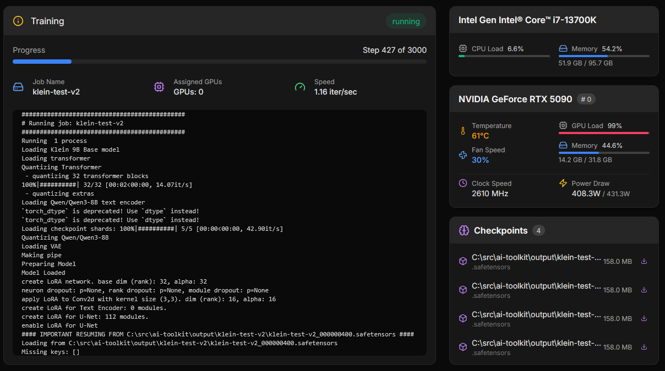Click the CPU Load chip icon
Viewport: 665px width, 371px height.
(462, 48)
